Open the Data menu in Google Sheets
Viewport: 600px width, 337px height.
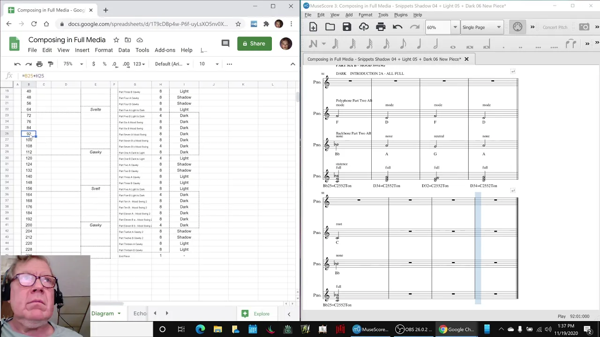pyautogui.click(x=124, y=50)
